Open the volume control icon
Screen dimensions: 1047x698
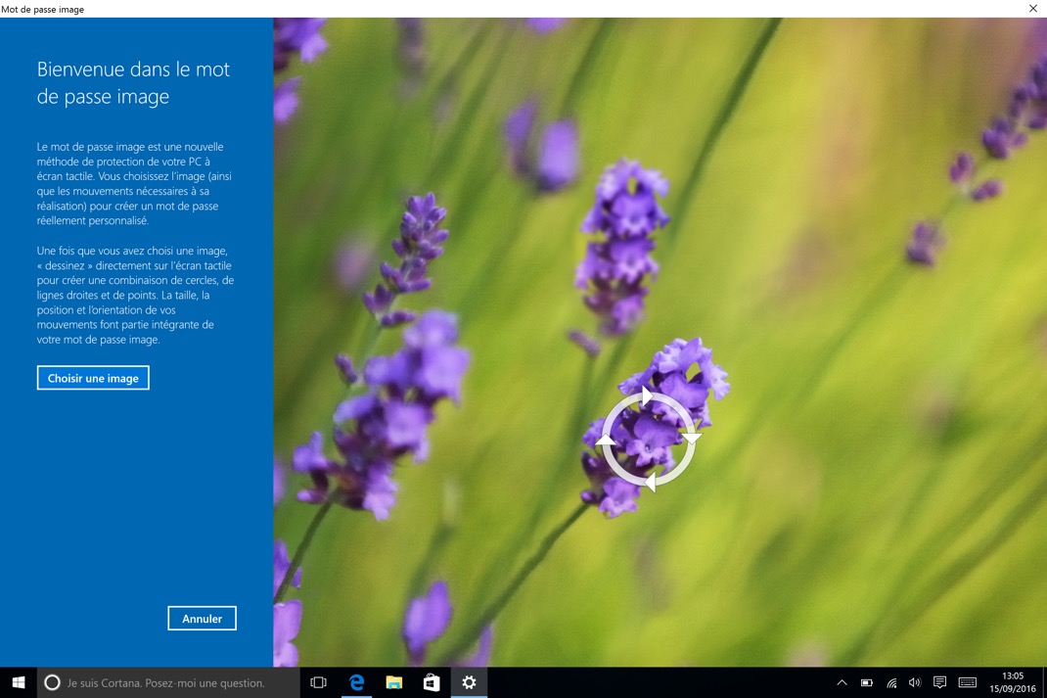coord(914,682)
